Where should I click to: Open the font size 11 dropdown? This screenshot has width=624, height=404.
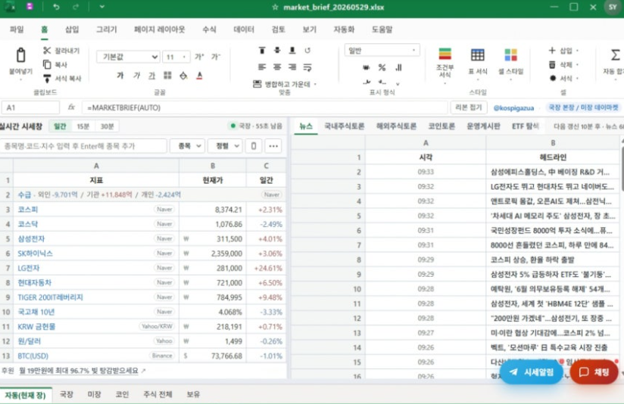176,57
